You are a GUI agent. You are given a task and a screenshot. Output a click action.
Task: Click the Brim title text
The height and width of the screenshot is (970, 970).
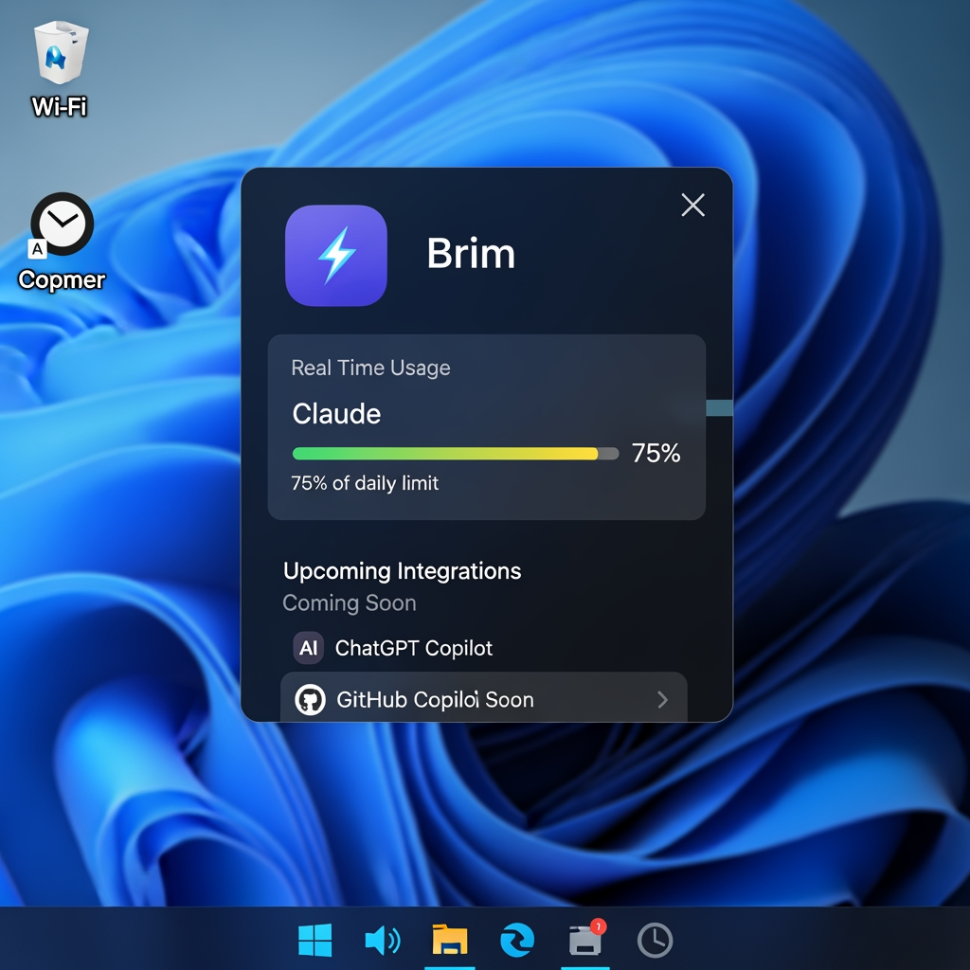[x=471, y=254]
